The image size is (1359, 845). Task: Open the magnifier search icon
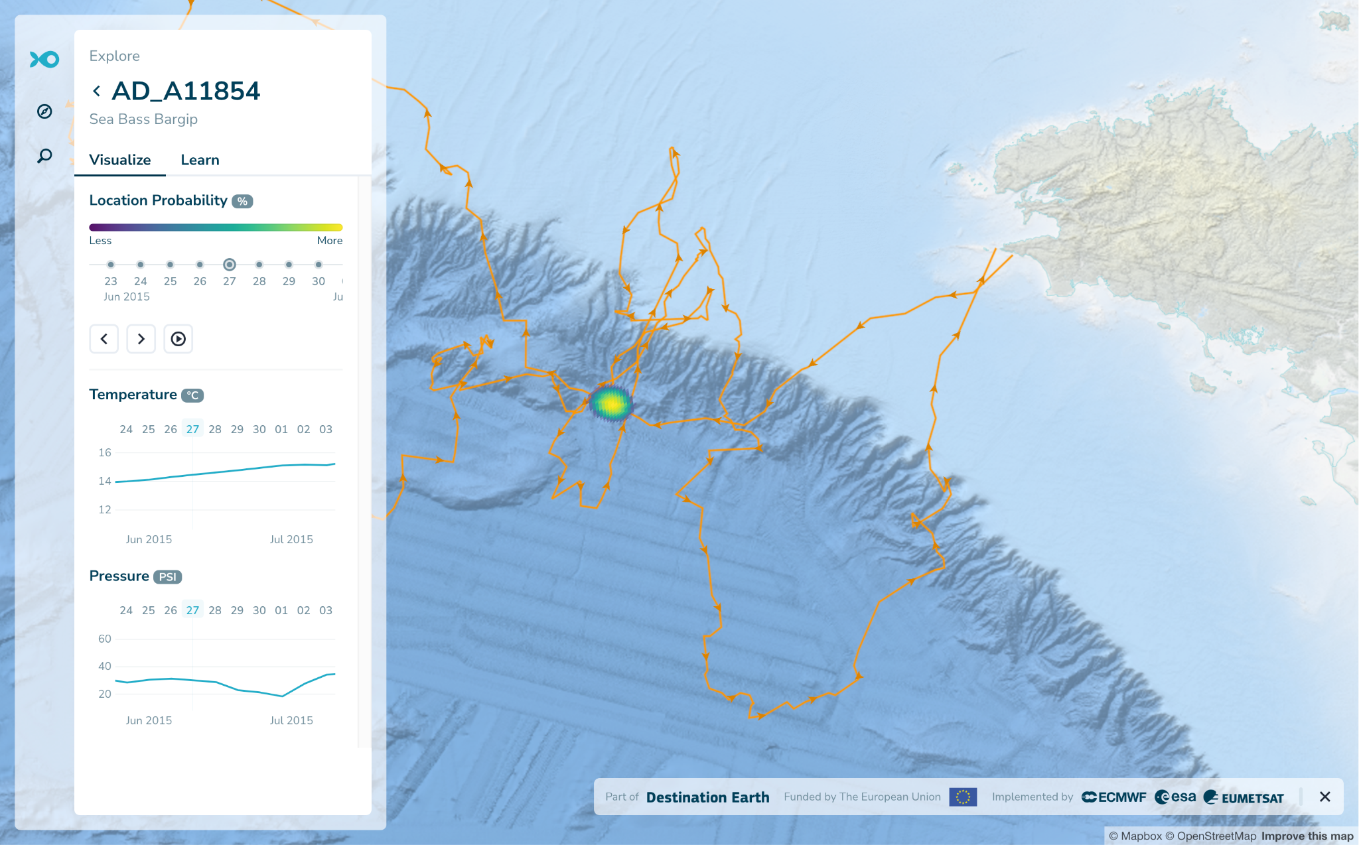pyautogui.click(x=44, y=156)
